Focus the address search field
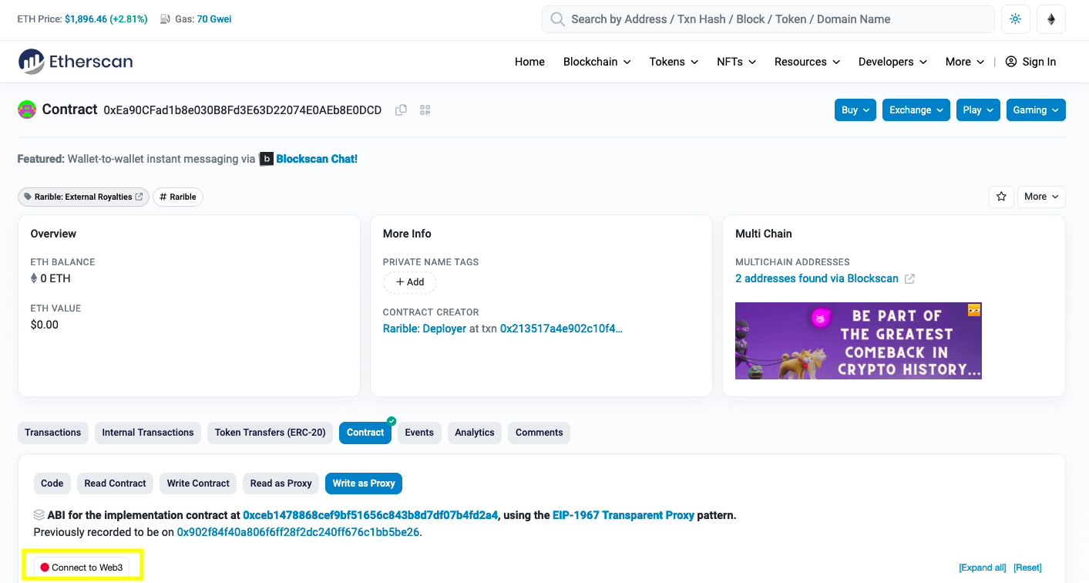The image size is (1089, 583). point(768,19)
